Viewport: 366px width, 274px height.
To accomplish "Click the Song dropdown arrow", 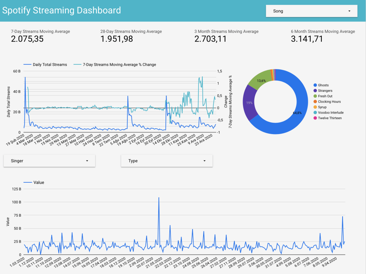I will (x=350, y=11).
